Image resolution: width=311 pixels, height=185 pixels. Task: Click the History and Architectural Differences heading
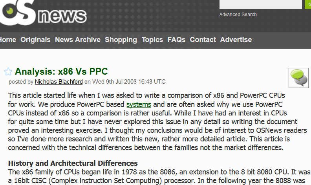(x=73, y=163)
